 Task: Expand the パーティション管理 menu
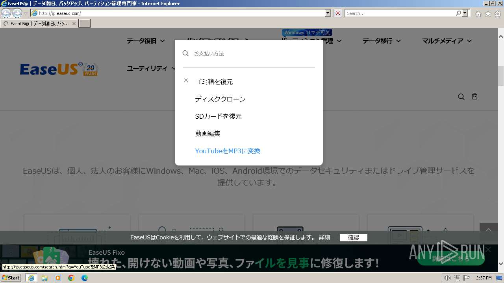tap(311, 41)
